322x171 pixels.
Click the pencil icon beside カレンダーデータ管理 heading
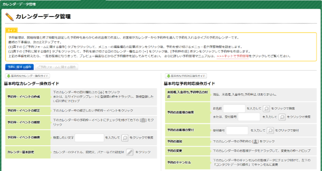pos(10,17)
